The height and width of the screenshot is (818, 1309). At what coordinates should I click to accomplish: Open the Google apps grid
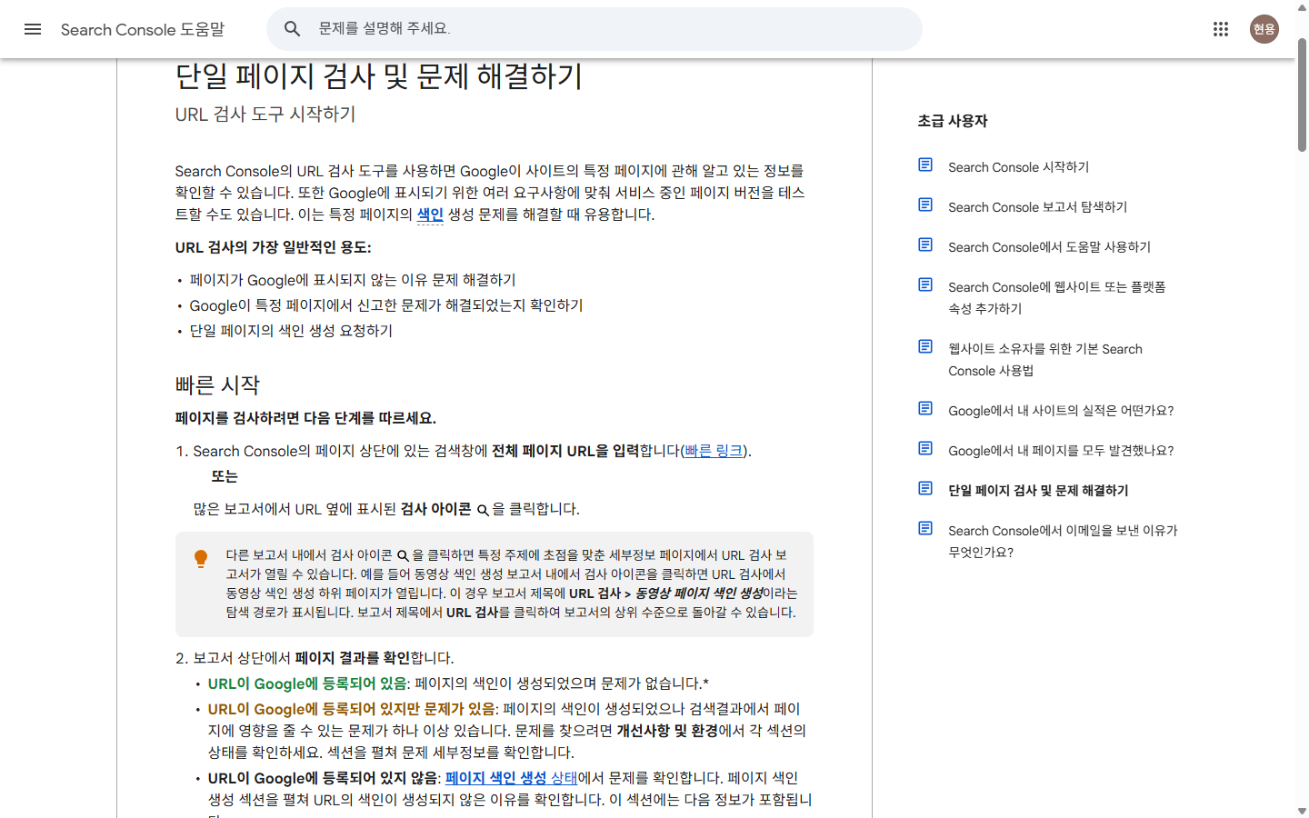1221,29
